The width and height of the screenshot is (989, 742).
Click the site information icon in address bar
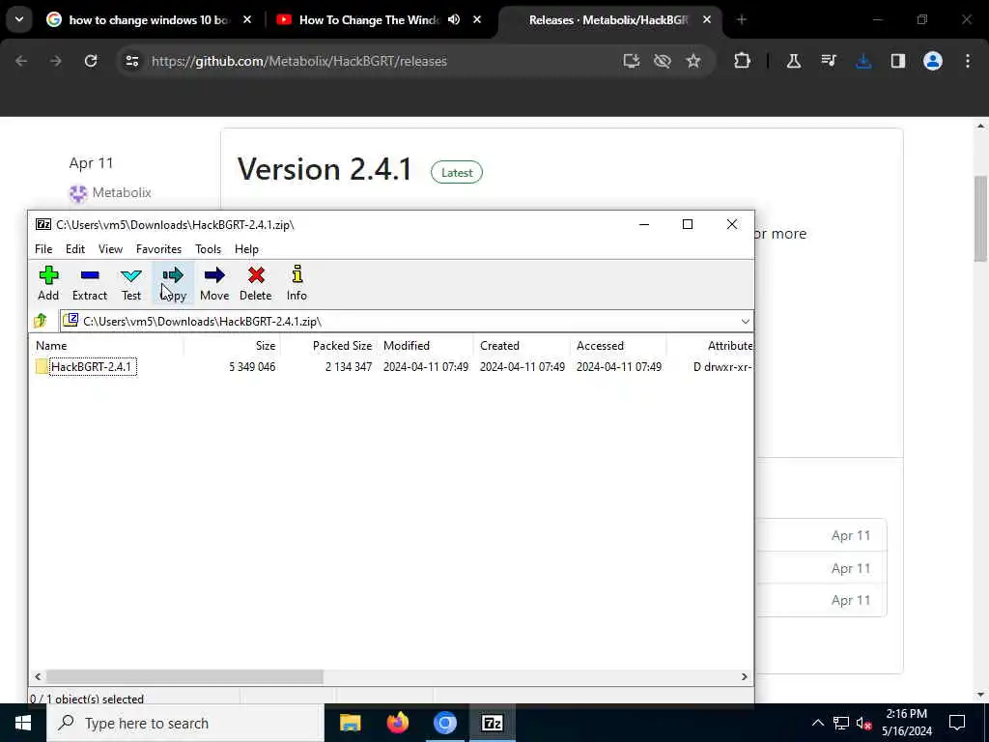[x=131, y=61]
